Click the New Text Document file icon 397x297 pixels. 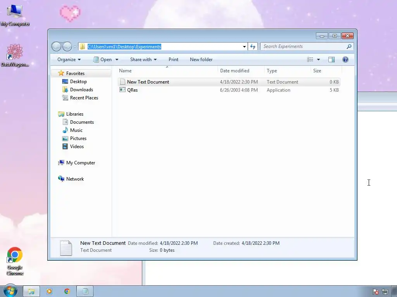point(123,82)
